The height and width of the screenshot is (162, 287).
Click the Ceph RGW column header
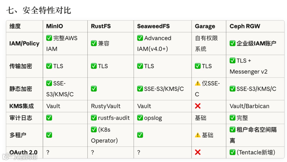(245, 26)
